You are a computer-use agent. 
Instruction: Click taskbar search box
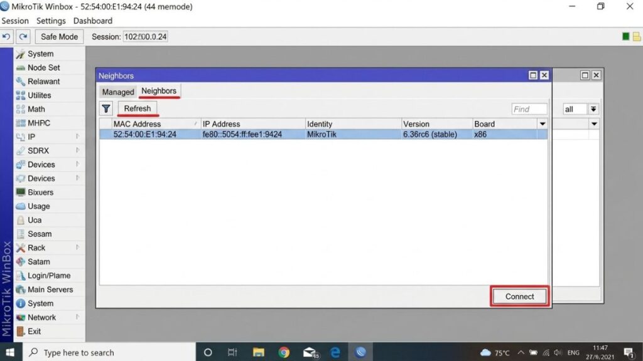109,352
